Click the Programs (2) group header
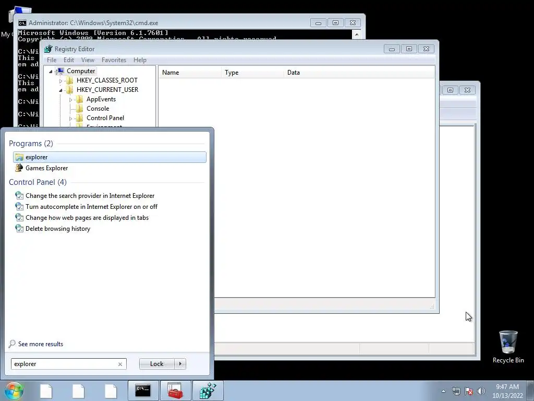Viewport: 534px width, 401px height. pyautogui.click(x=31, y=144)
